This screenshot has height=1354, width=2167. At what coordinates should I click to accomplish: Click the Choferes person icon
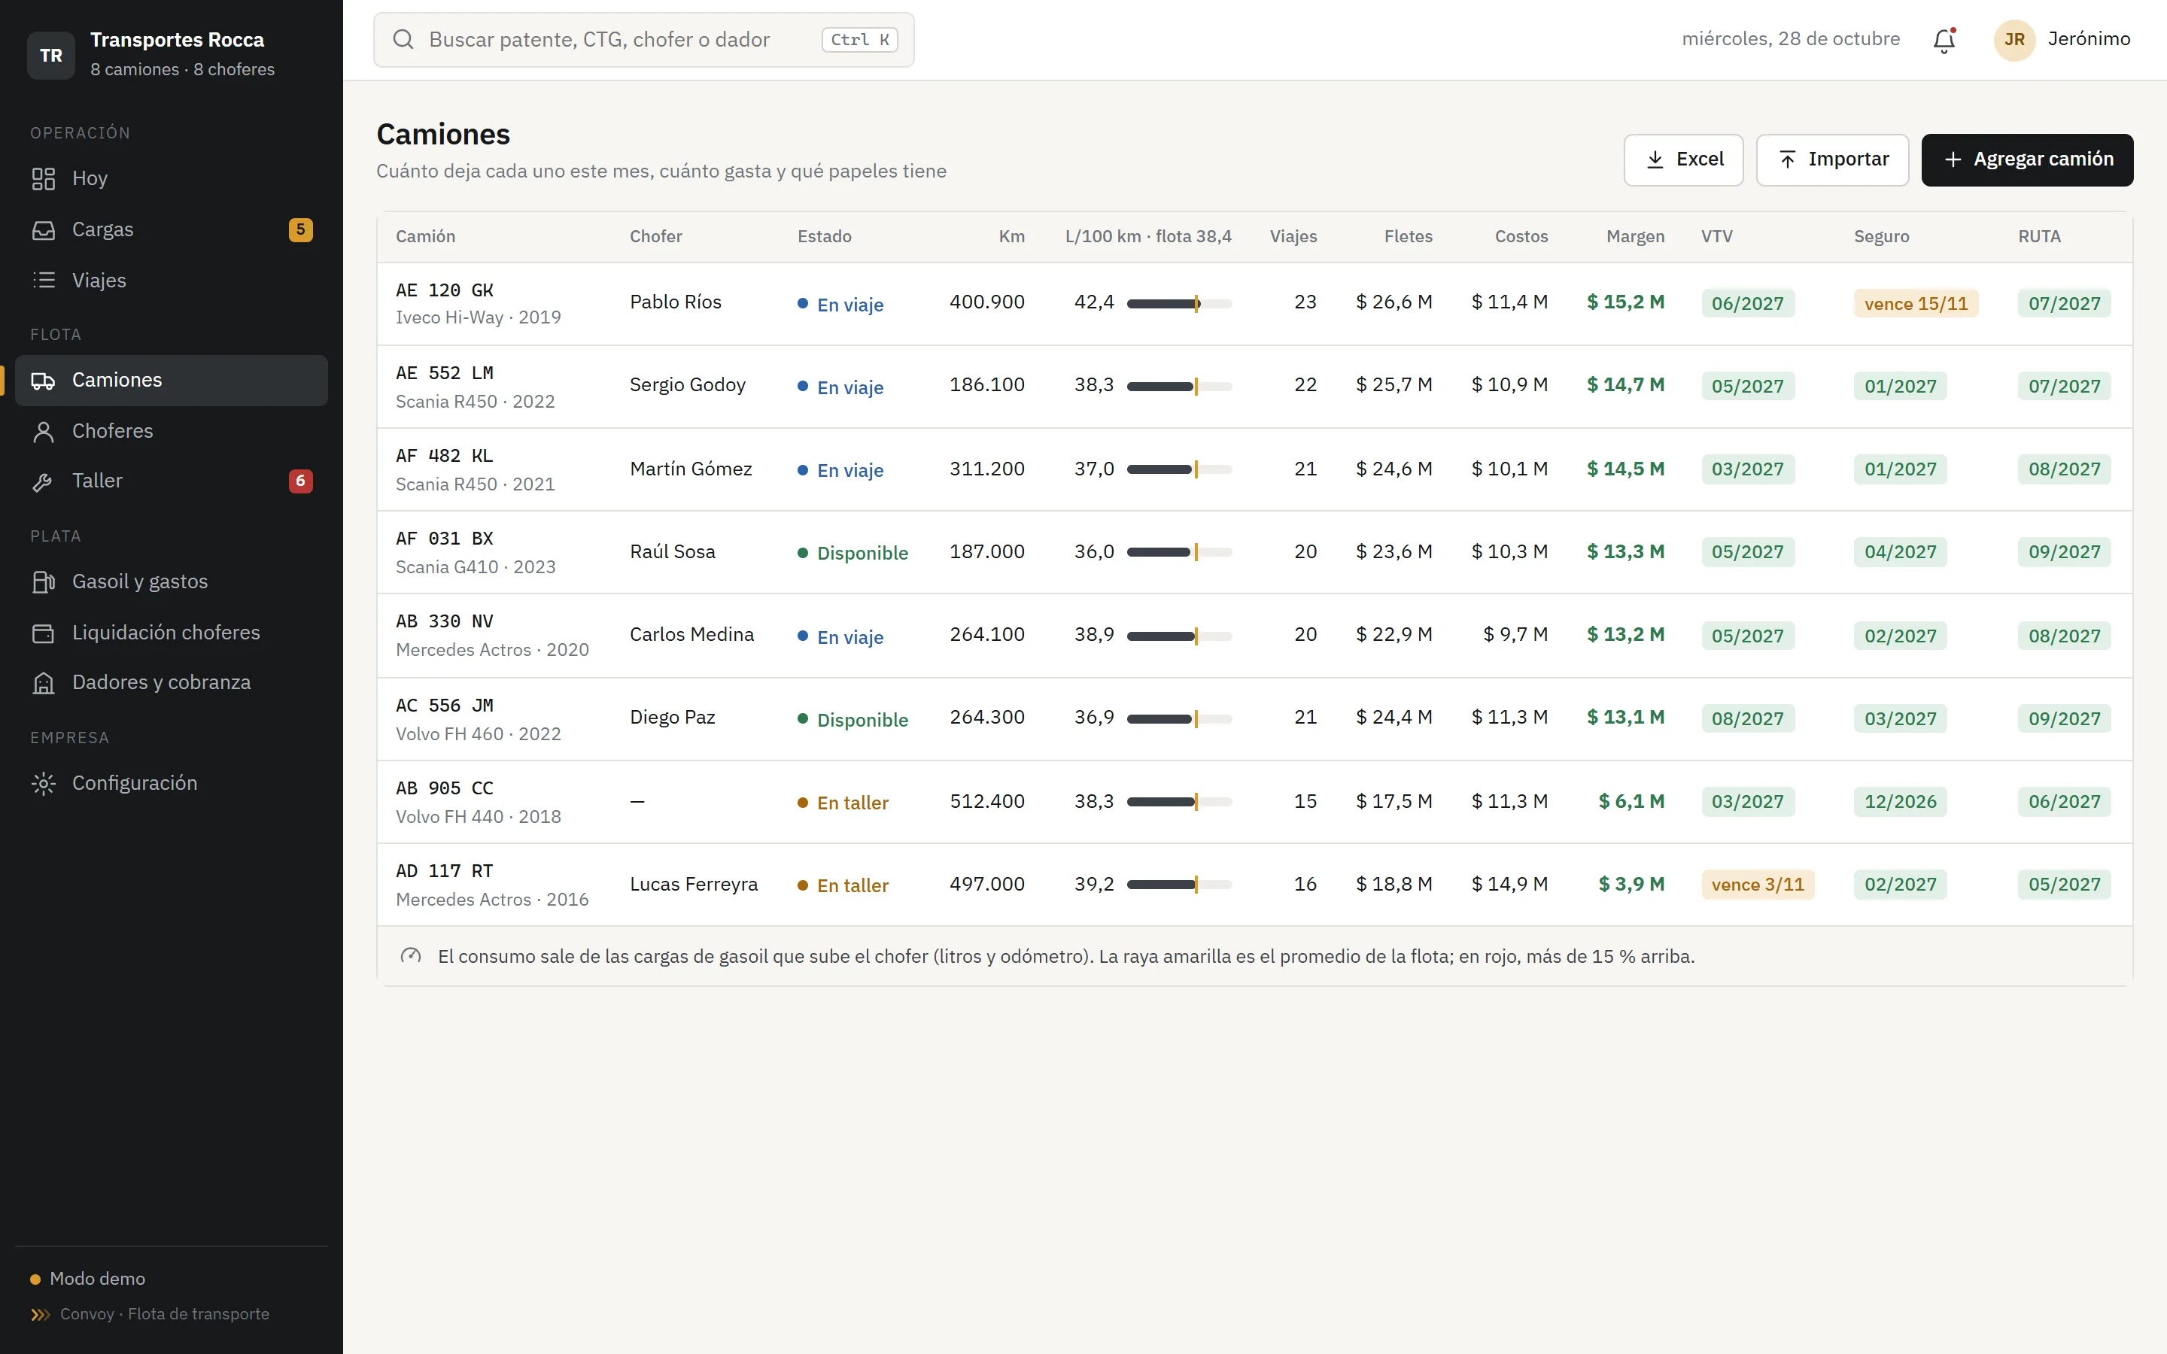pos(43,432)
